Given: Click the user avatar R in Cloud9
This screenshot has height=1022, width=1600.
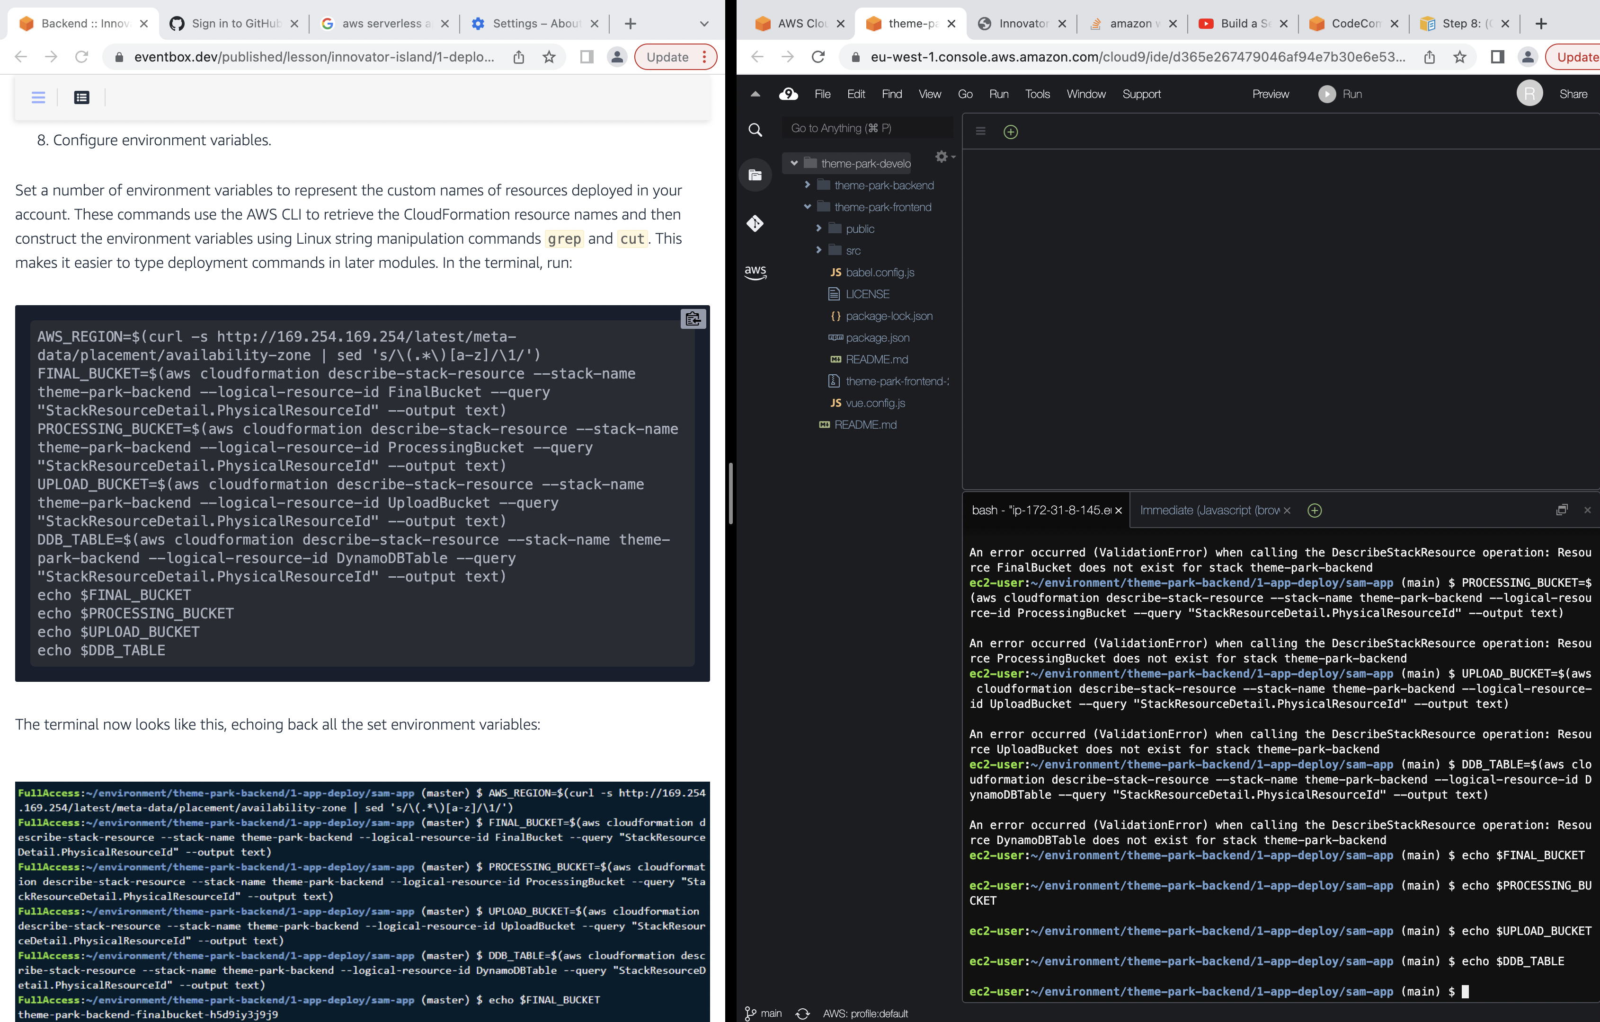Looking at the screenshot, I should pyautogui.click(x=1529, y=94).
